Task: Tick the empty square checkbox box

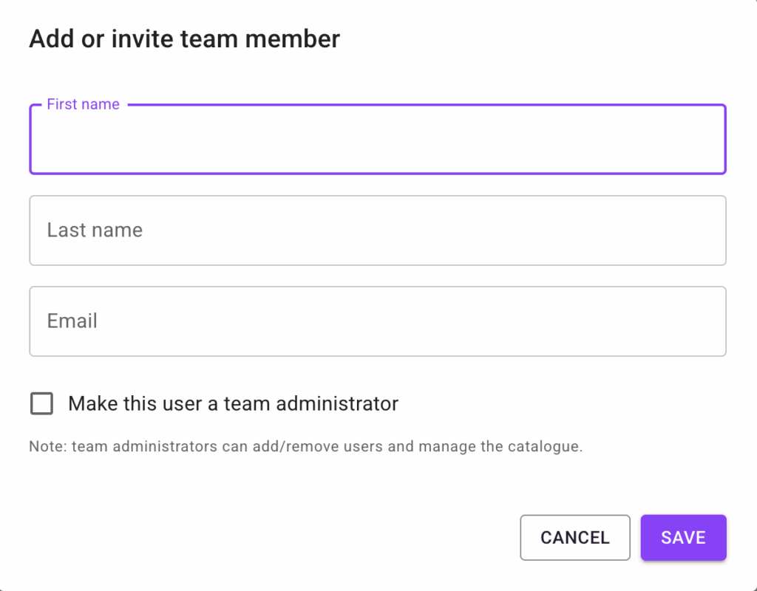Action: coord(41,403)
